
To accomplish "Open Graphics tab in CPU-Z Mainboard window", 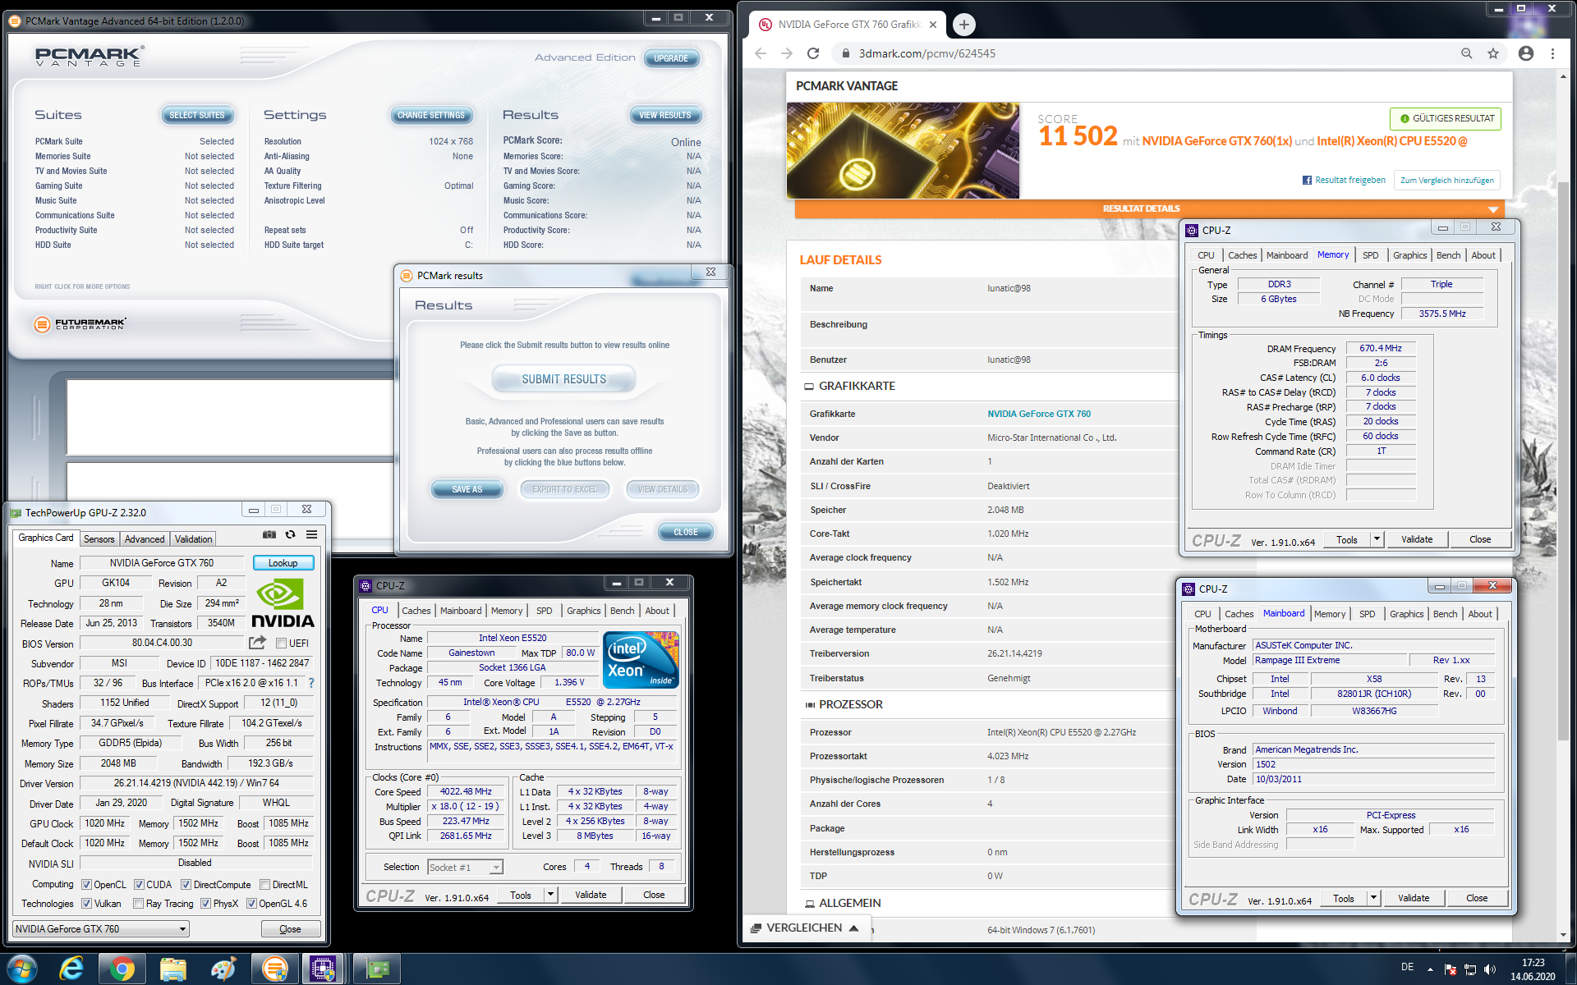I will click(1406, 613).
